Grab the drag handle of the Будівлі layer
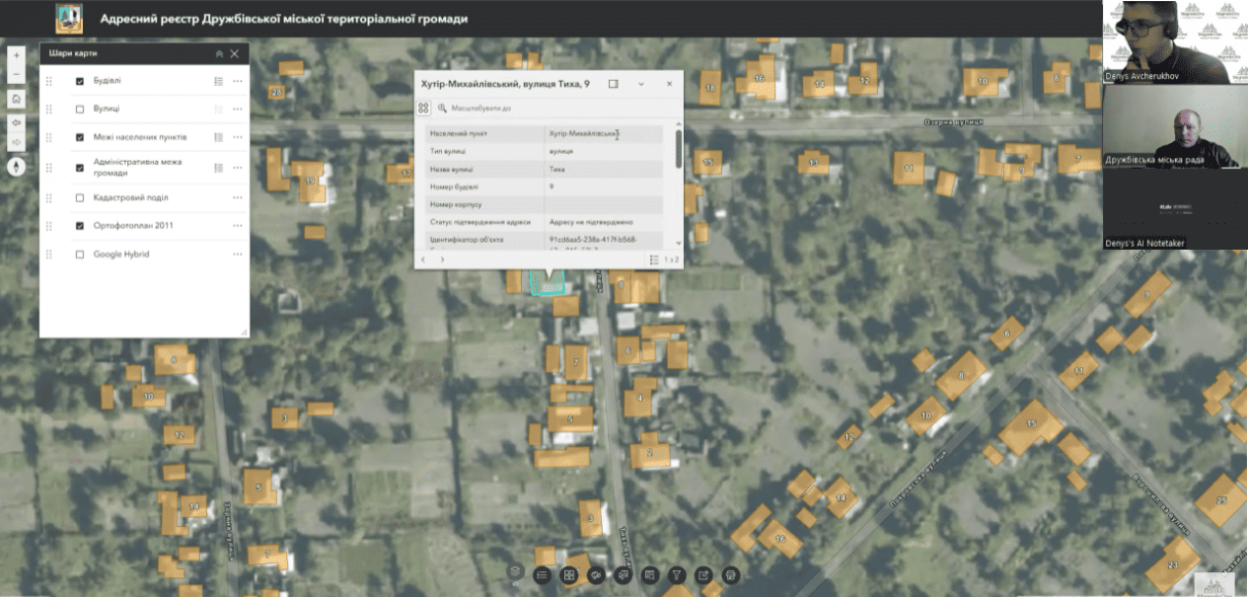 (x=48, y=81)
